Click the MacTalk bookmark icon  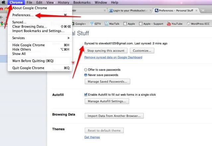pos(106,24)
